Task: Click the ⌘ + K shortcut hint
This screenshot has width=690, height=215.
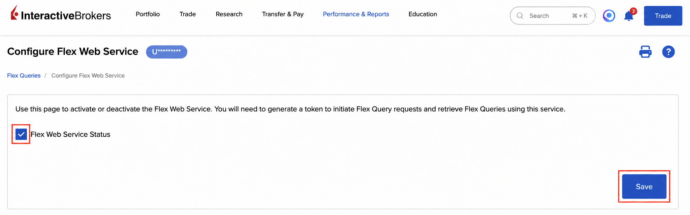Action: 579,16
